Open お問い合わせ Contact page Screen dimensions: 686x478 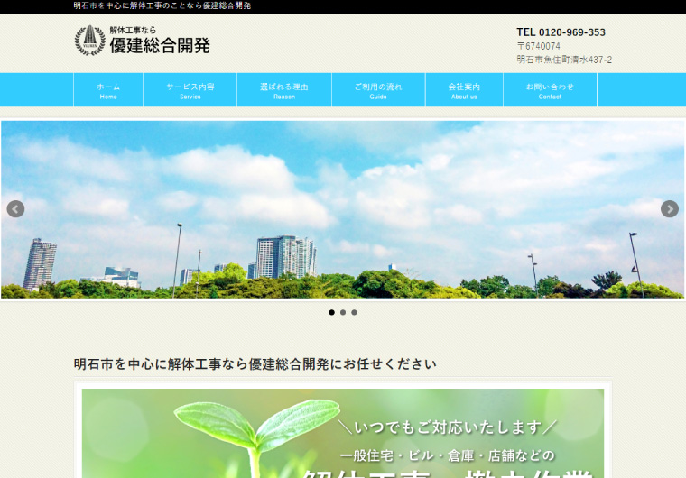pyautogui.click(x=550, y=90)
